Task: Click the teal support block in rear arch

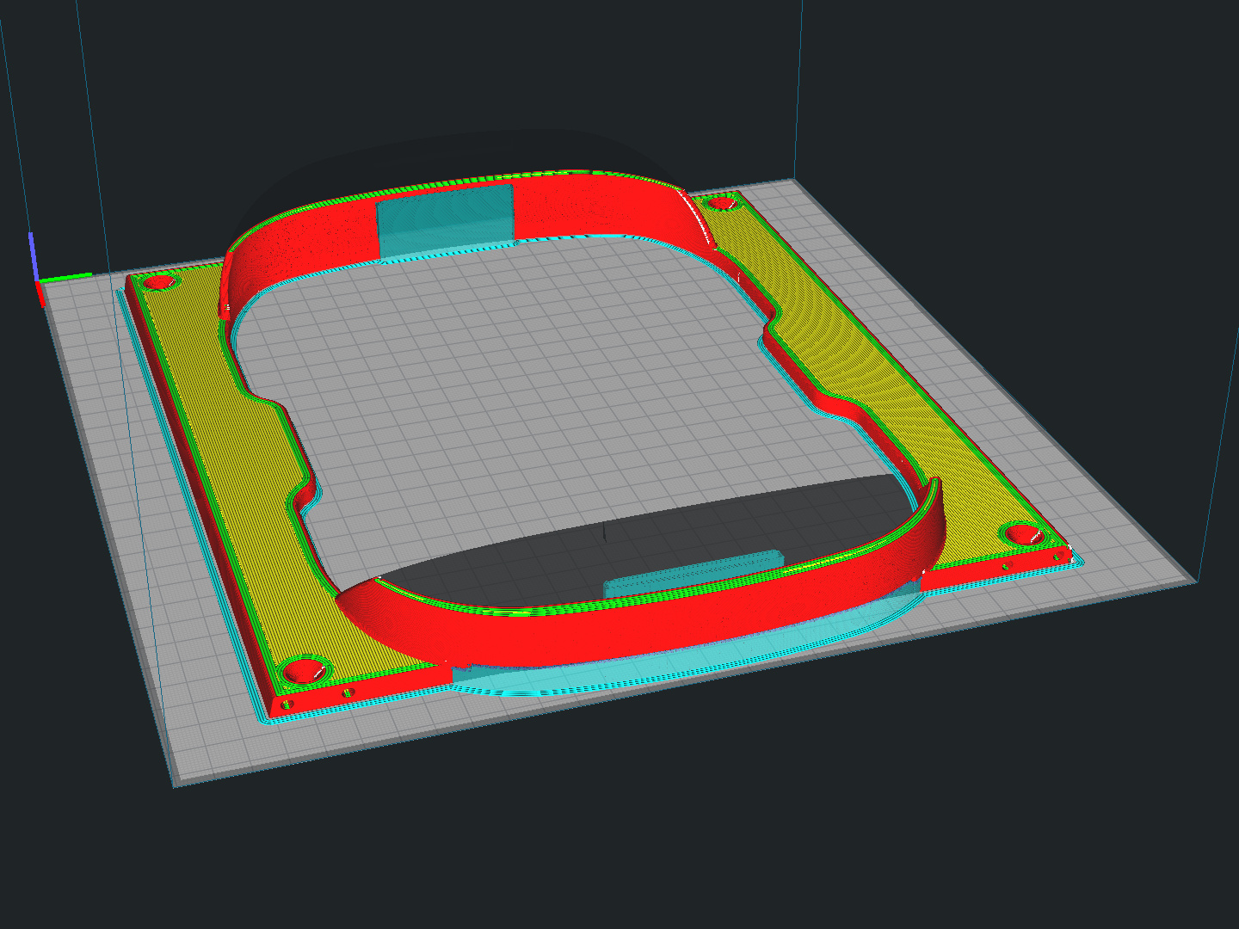Action: pyautogui.click(x=445, y=220)
